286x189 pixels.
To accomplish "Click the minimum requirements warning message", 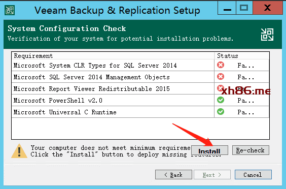I will point(111,151).
